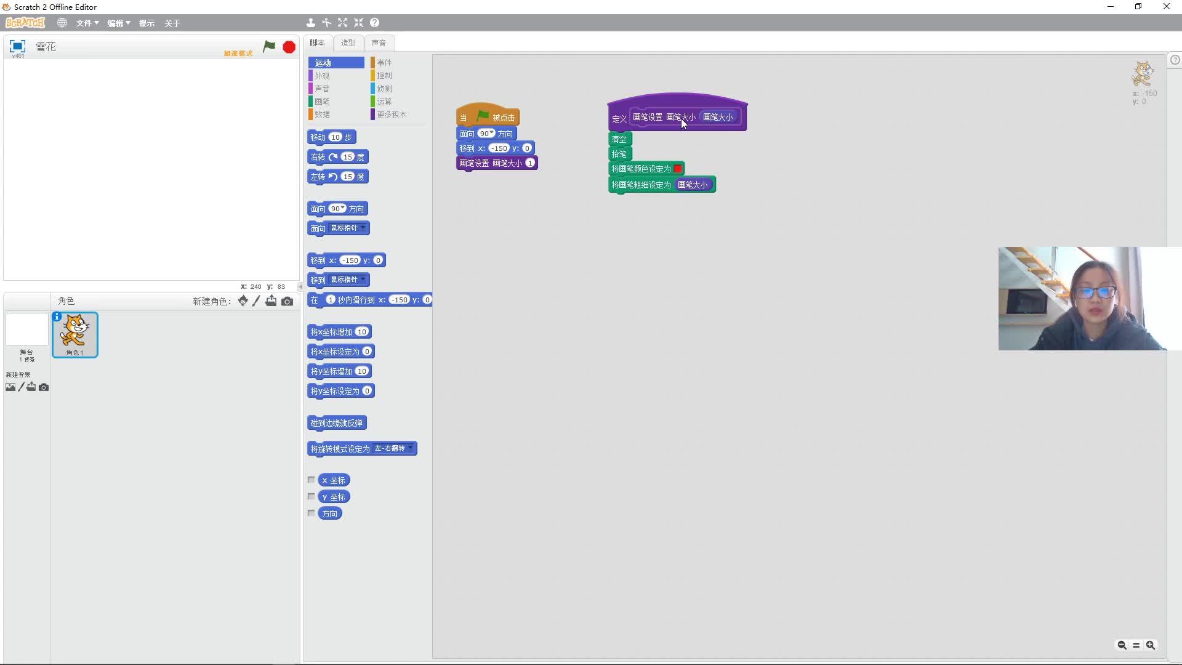Click the green flag run button

tap(270, 46)
